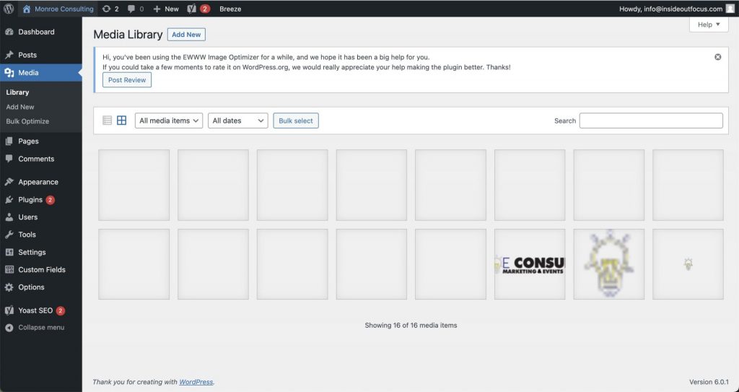Select Media in the sidebar
Screen dimensions: 739x392
click(x=41, y=73)
